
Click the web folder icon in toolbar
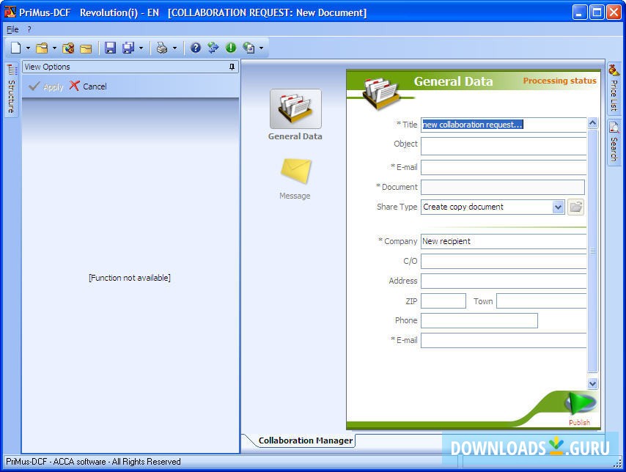tap(68, 48)
